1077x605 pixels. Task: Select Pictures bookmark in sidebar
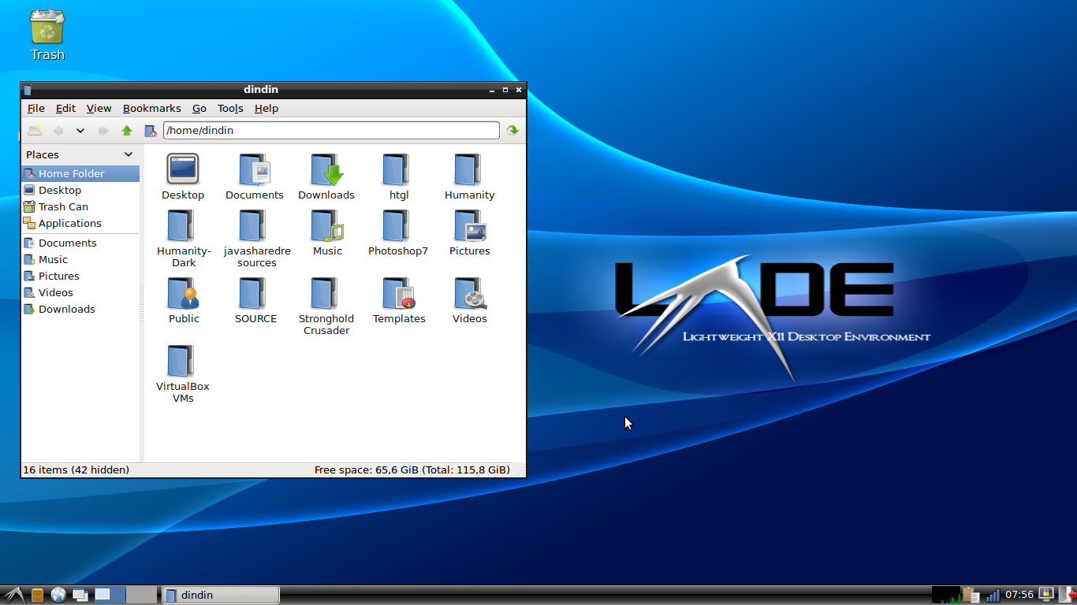80,276
